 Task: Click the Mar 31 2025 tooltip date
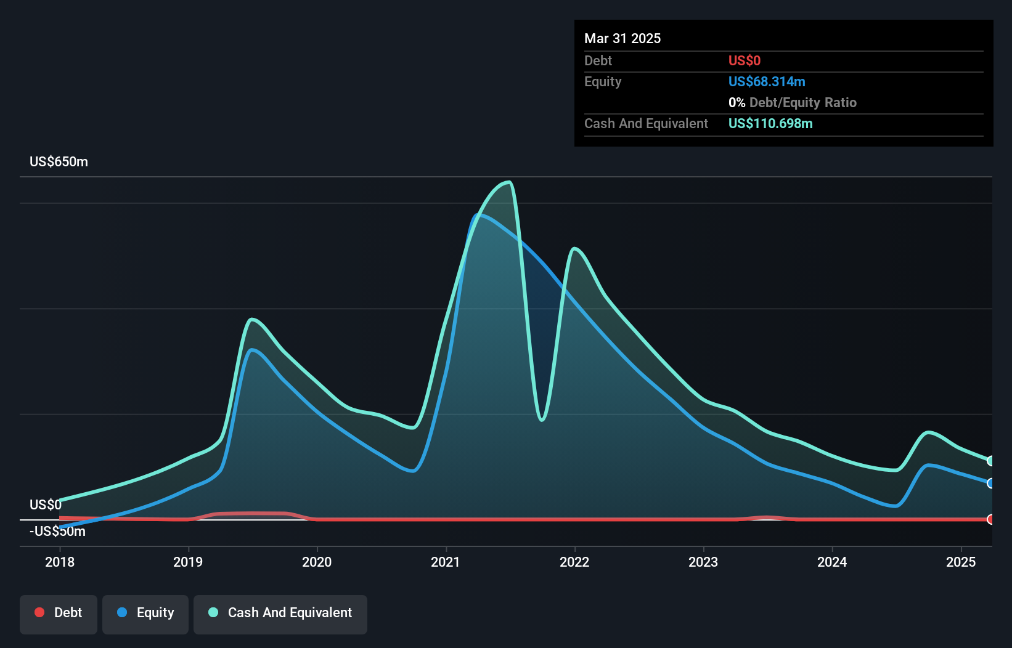click(x=622, y=39)
